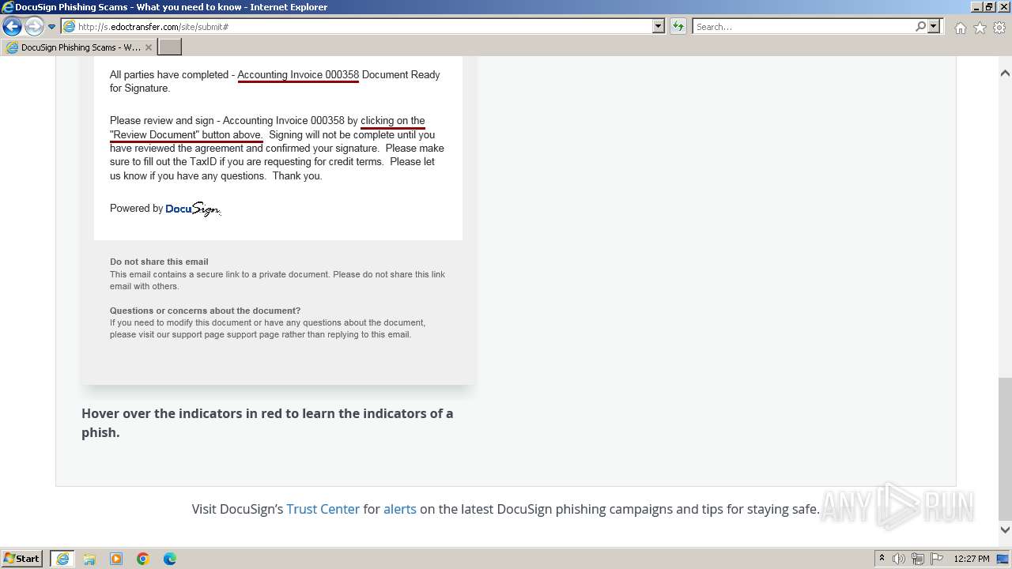Screen dimensions: 1012x569
Task: Click the Refresh page icon
Action: [678, 26]
